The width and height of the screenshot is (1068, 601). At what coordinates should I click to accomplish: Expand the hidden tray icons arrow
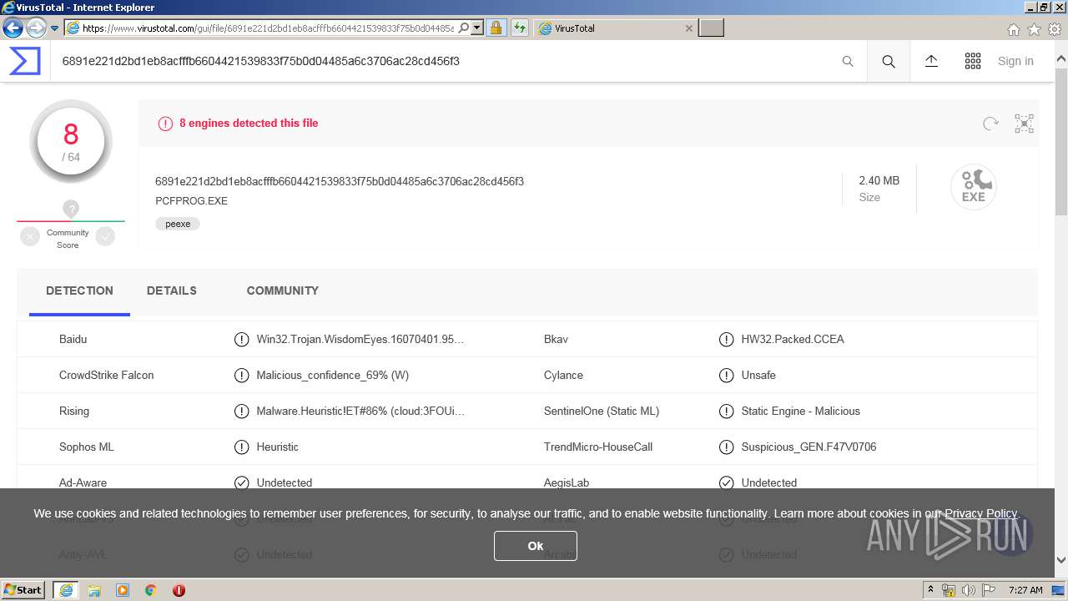(930, 590)
